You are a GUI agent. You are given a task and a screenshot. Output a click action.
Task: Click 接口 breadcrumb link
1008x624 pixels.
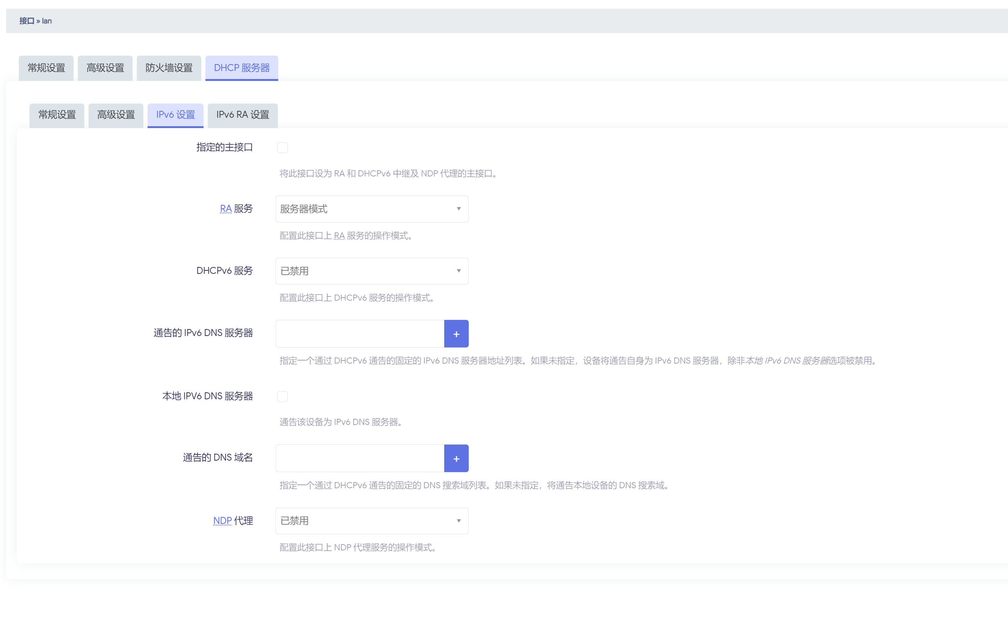click(26, 21)
